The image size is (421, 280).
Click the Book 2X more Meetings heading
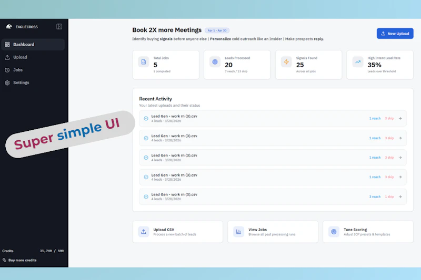pyautogui.click(x=167, y=30)
